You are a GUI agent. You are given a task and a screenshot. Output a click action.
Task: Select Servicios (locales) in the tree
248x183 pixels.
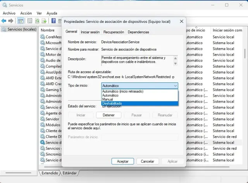22,29
